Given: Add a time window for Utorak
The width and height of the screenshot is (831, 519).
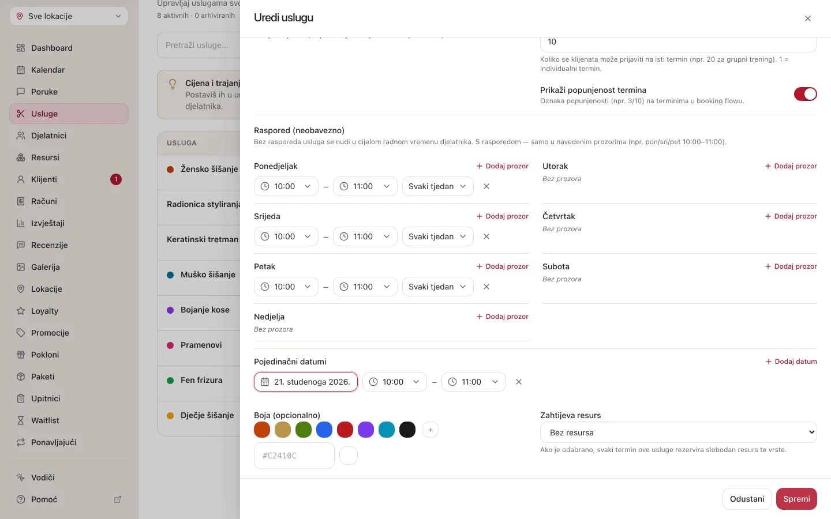Looking at the screenshot, I should click(x=791, y=166).
